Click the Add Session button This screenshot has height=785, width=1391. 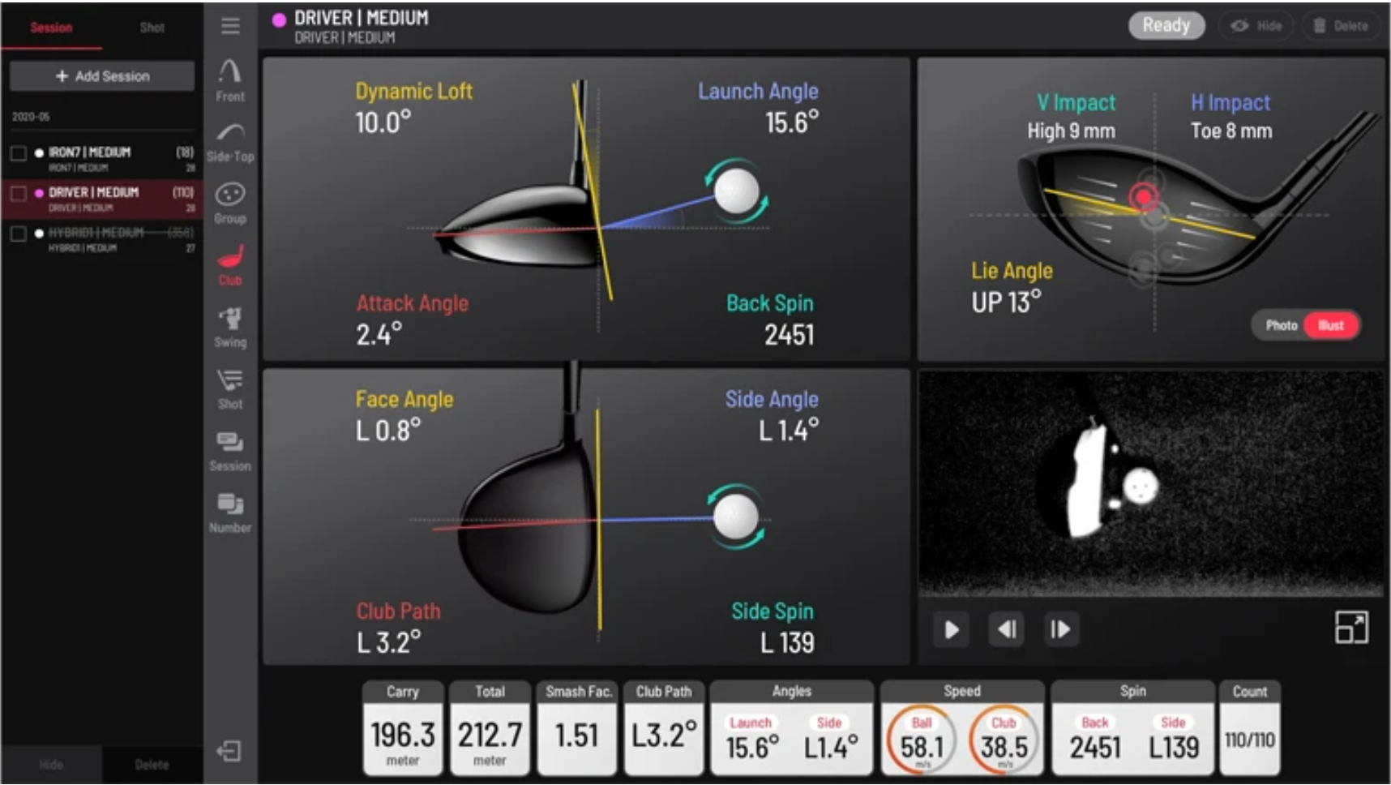coord(102,76)
